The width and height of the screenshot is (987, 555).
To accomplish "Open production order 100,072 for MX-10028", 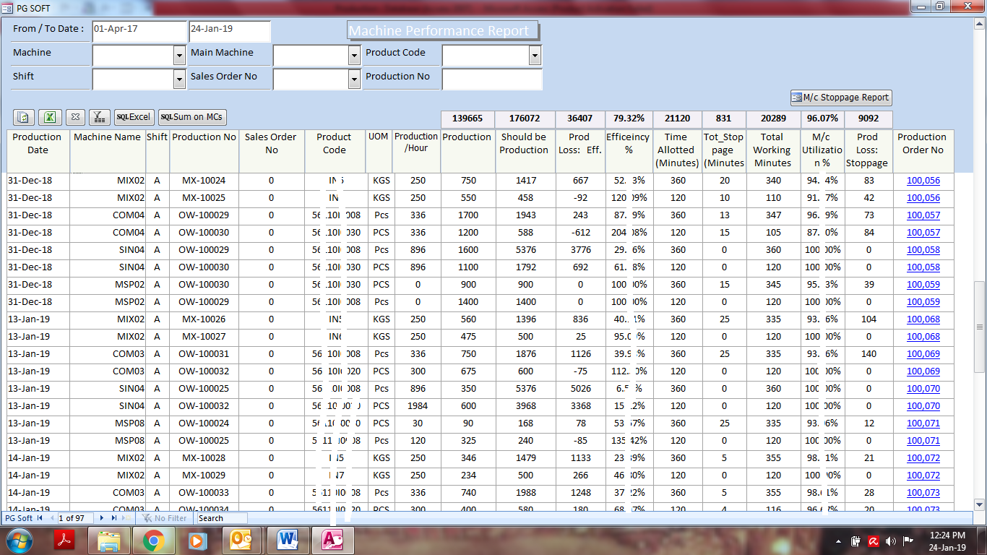I will [x=923, y=458].
